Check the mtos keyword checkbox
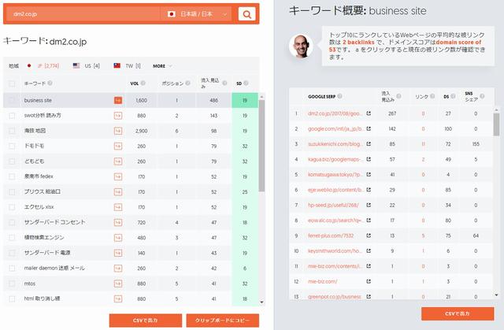The width and height of the screenshot is (504, 330). click(x=12, y=284)
